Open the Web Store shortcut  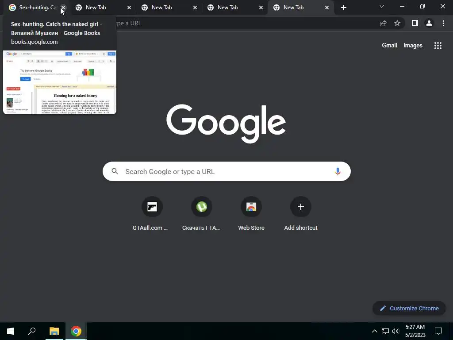(251, 214)
